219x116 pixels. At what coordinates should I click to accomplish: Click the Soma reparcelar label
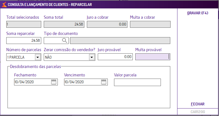point(21,34)
